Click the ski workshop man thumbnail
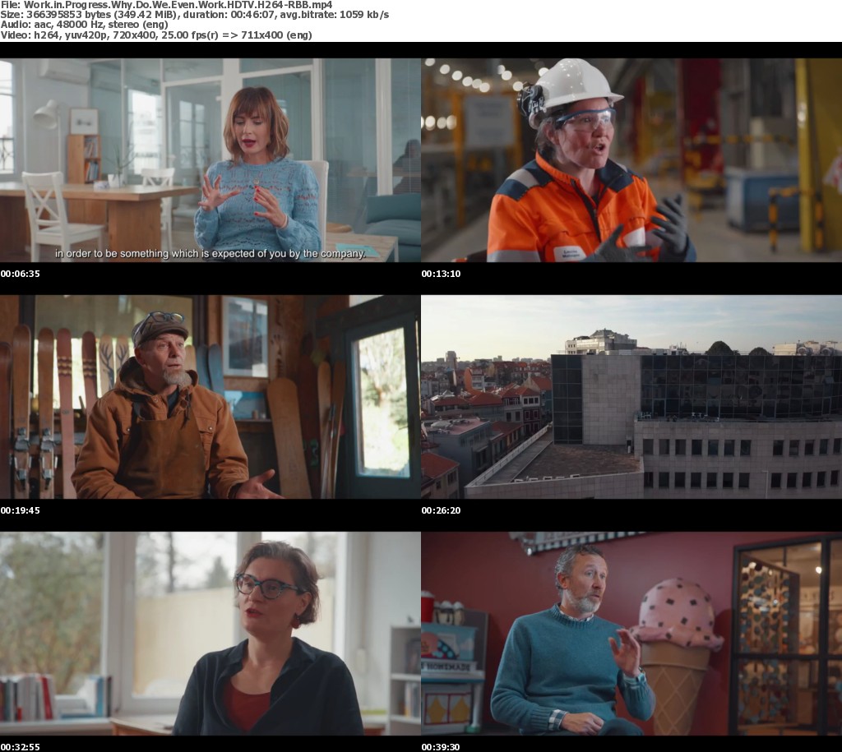Image resolution: width=842 pixels, height=752 pixels. click(210, 397)
